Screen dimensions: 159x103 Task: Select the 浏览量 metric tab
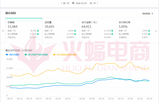click(x=61, y=31)
